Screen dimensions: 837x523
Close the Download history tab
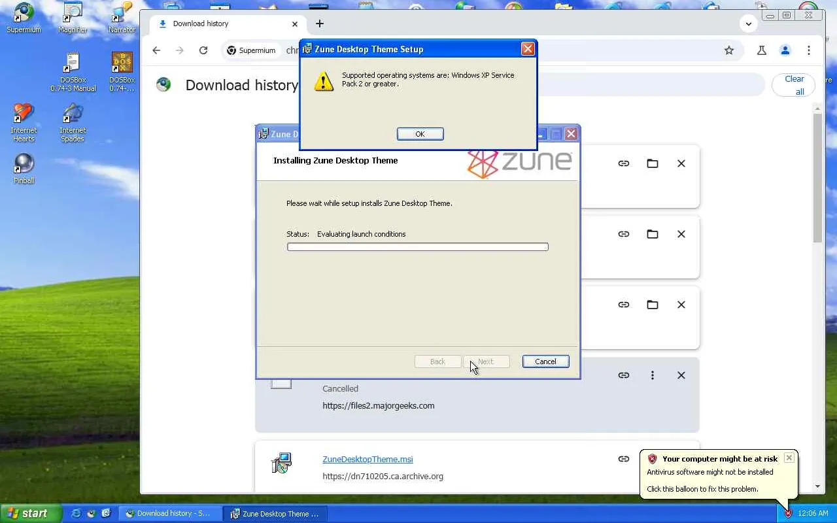pyautogui.click(x=295, y=24)
